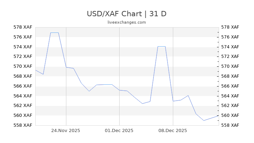
Task: Click the USD/XAF Chart title text
Action: tap(127, 14)
